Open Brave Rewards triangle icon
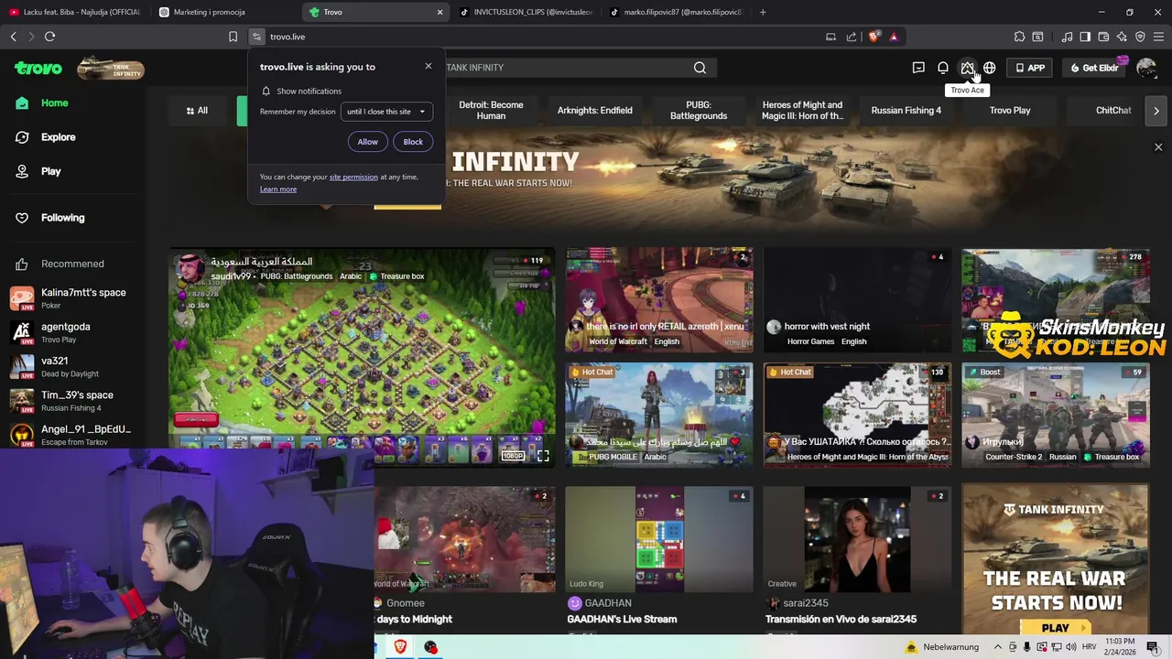 click(894, 37)
